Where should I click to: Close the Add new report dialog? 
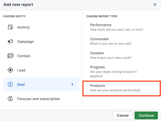(155, 4)
